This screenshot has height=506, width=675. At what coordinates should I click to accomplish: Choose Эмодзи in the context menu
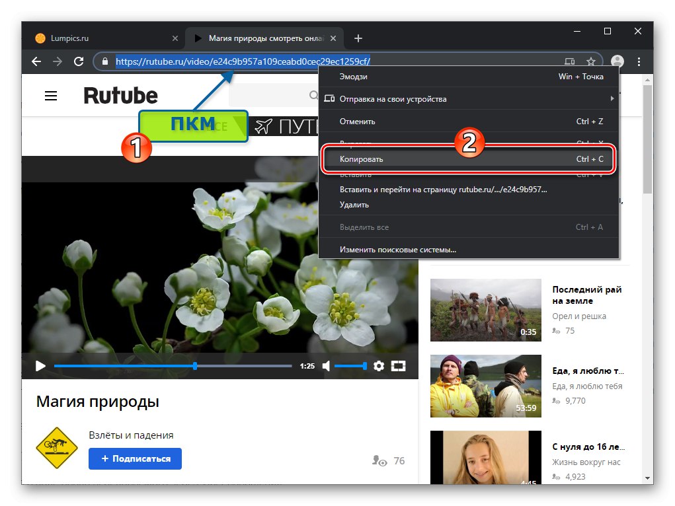469,77
